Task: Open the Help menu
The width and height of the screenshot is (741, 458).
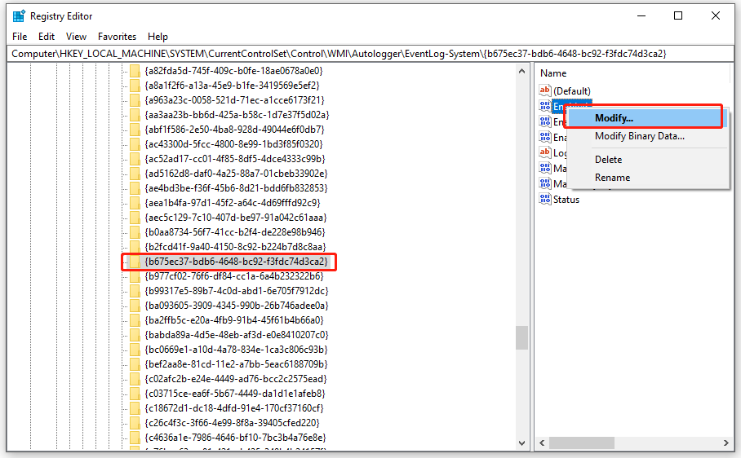Action: point(158,37)
